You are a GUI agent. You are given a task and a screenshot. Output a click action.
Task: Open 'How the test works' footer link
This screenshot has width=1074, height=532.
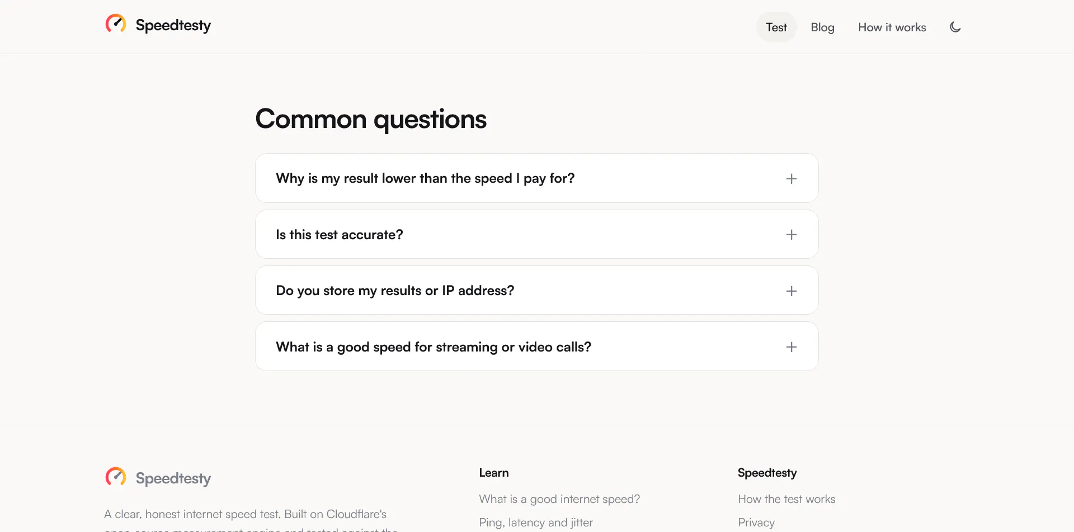[x=786, y=499]
